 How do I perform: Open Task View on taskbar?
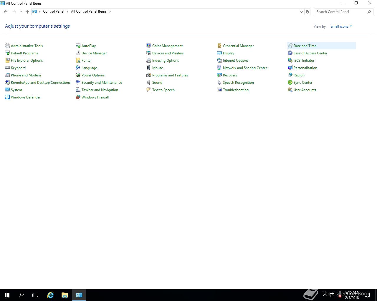[x=35, y=295]
